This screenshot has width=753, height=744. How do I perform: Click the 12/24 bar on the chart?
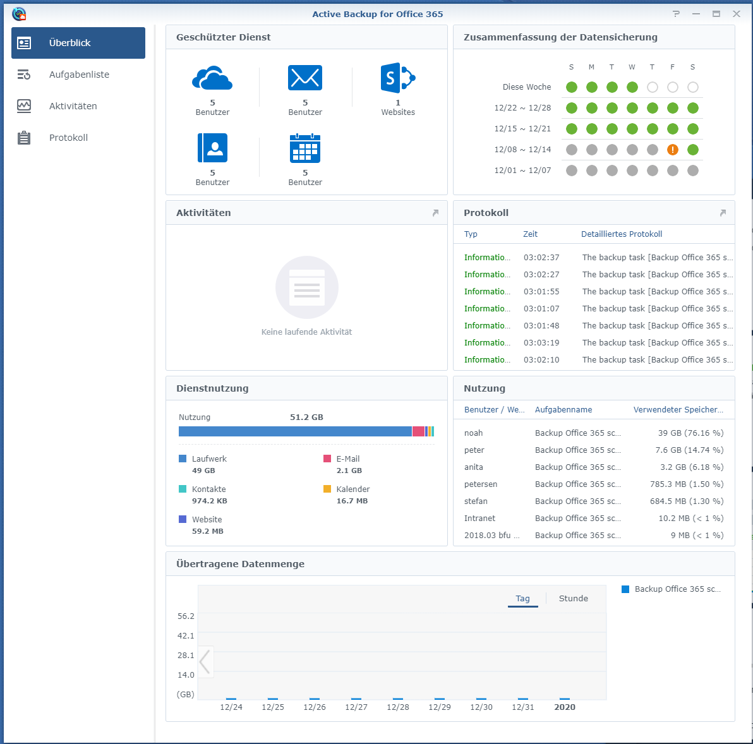point(231,699)
